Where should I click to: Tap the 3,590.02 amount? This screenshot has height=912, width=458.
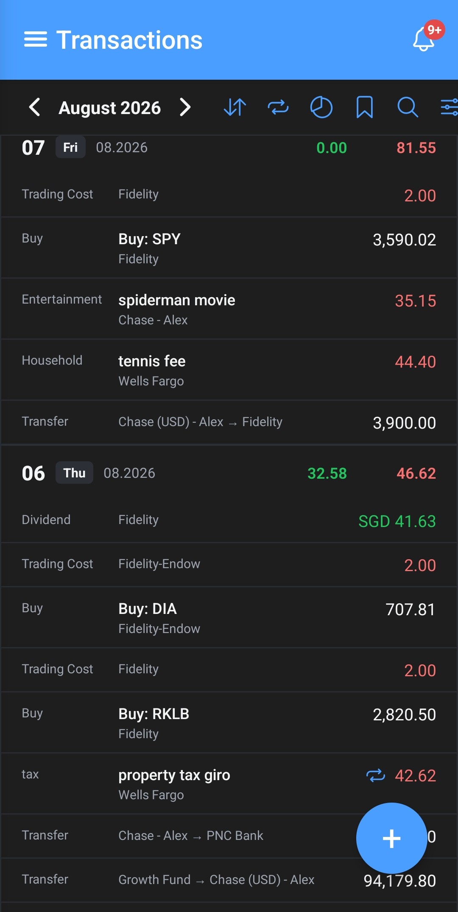point(404,240)
